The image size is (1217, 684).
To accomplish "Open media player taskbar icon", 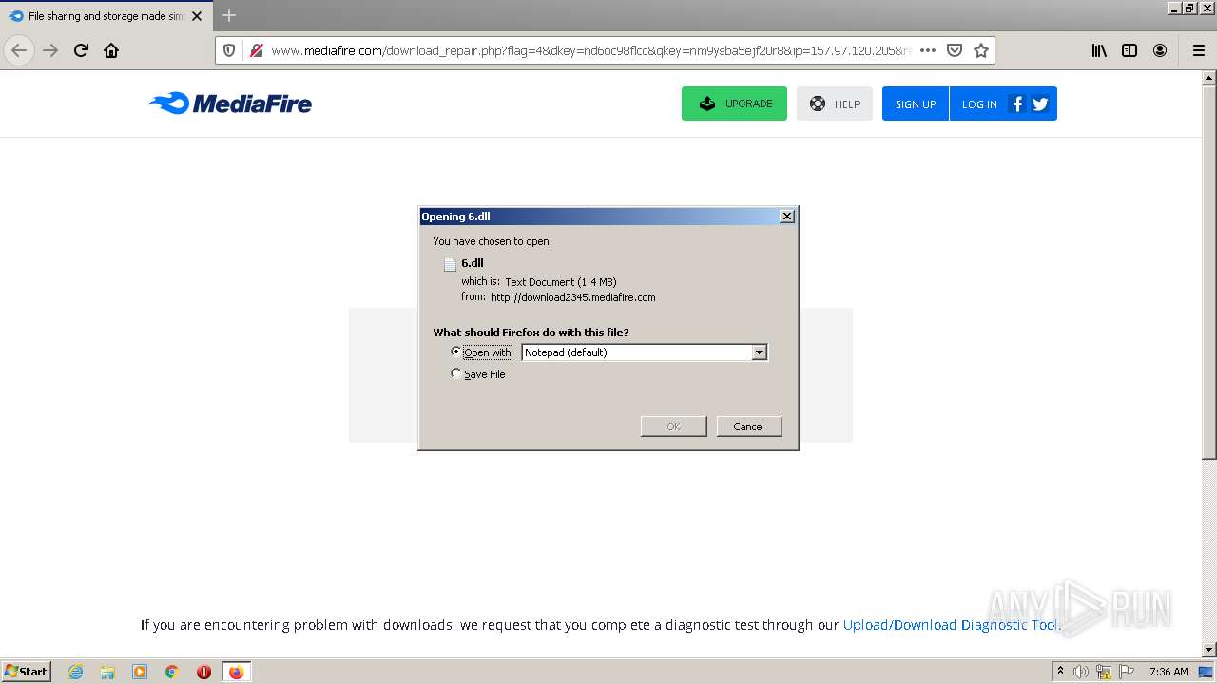I will tap(140, 672).
